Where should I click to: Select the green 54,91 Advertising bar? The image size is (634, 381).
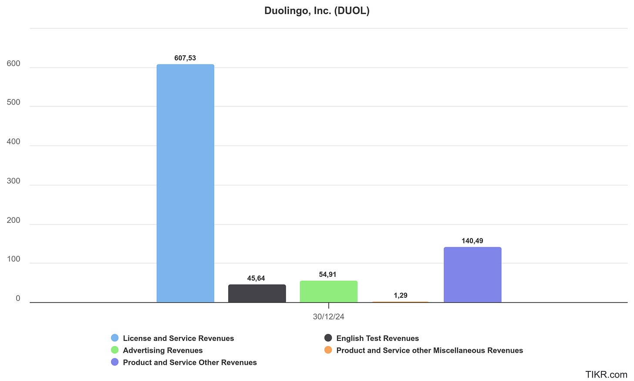tap(329, 292)
